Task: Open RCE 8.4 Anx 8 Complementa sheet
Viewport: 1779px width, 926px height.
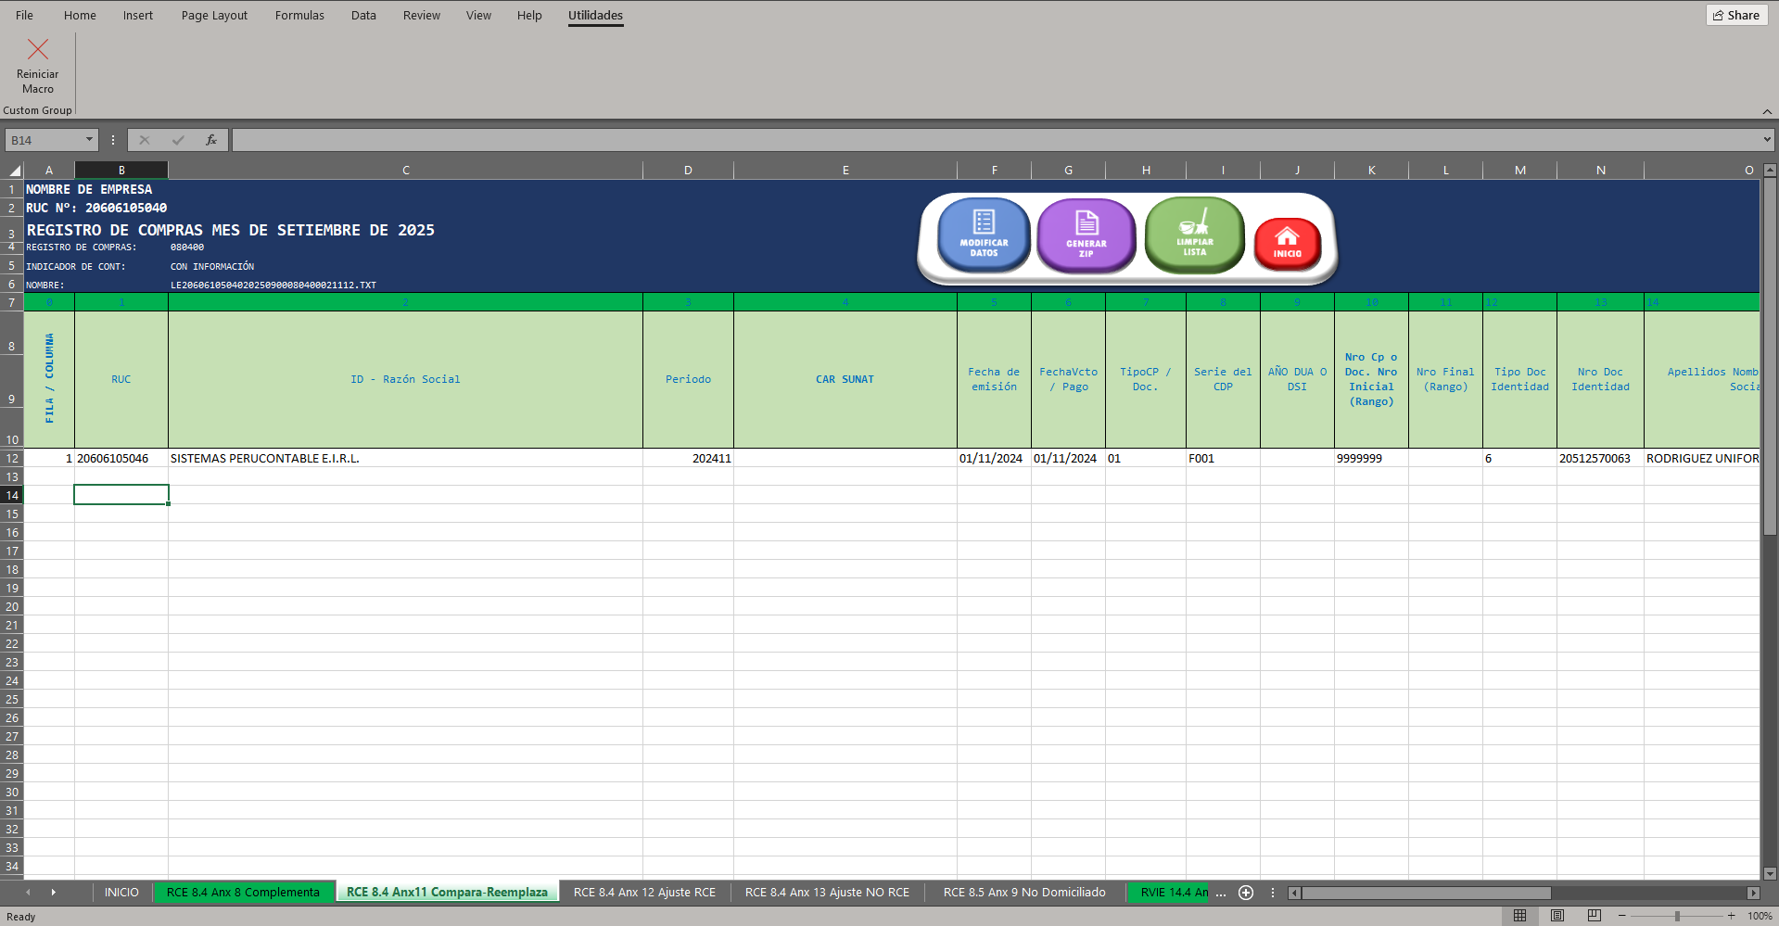Action: click(243, 893)
